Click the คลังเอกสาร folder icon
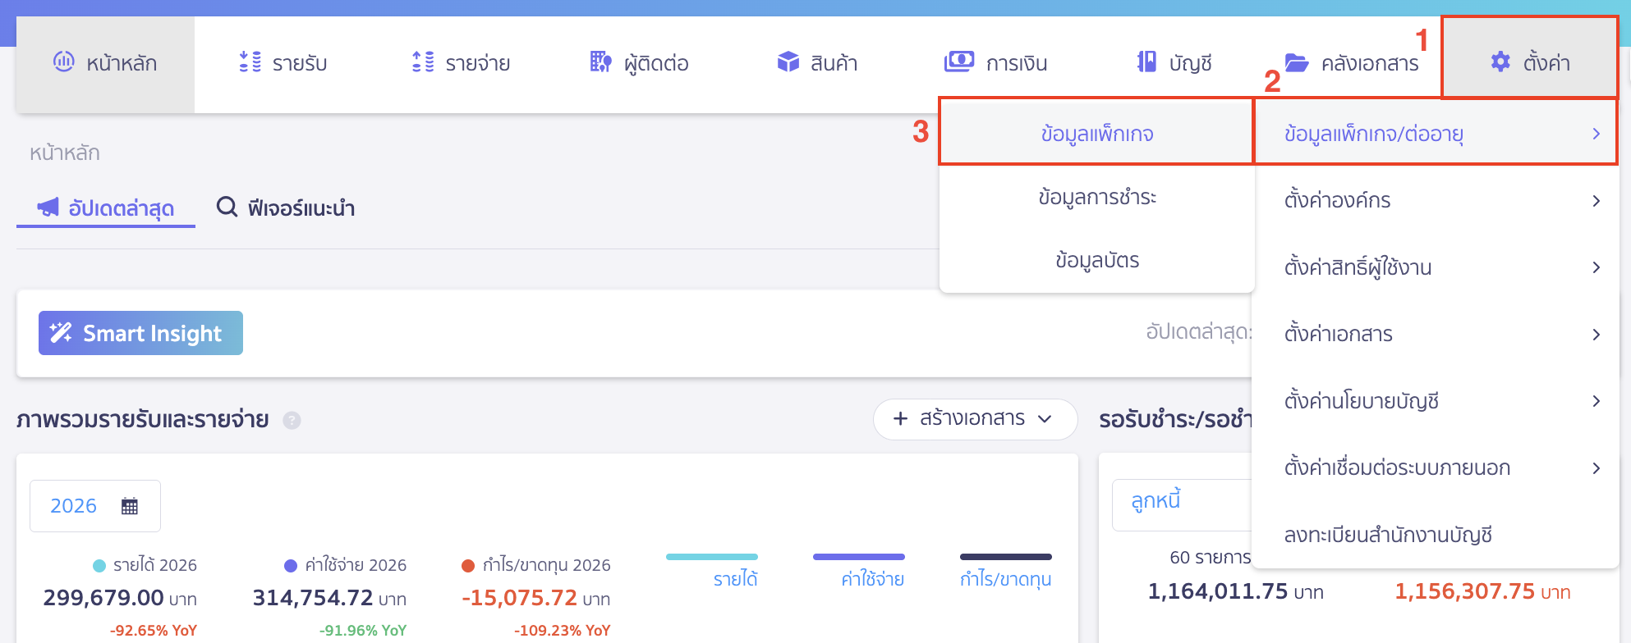This screenshot has height=643, width=1631. [x=1297, y=63]
